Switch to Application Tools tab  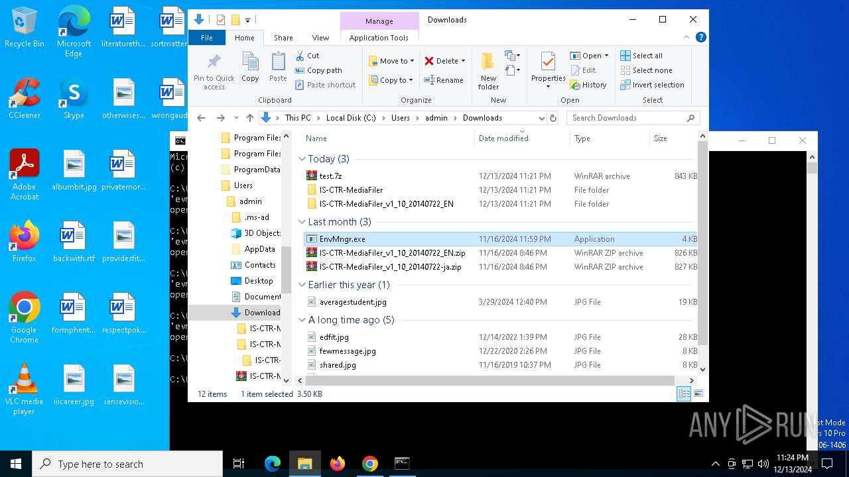point(379,38)
